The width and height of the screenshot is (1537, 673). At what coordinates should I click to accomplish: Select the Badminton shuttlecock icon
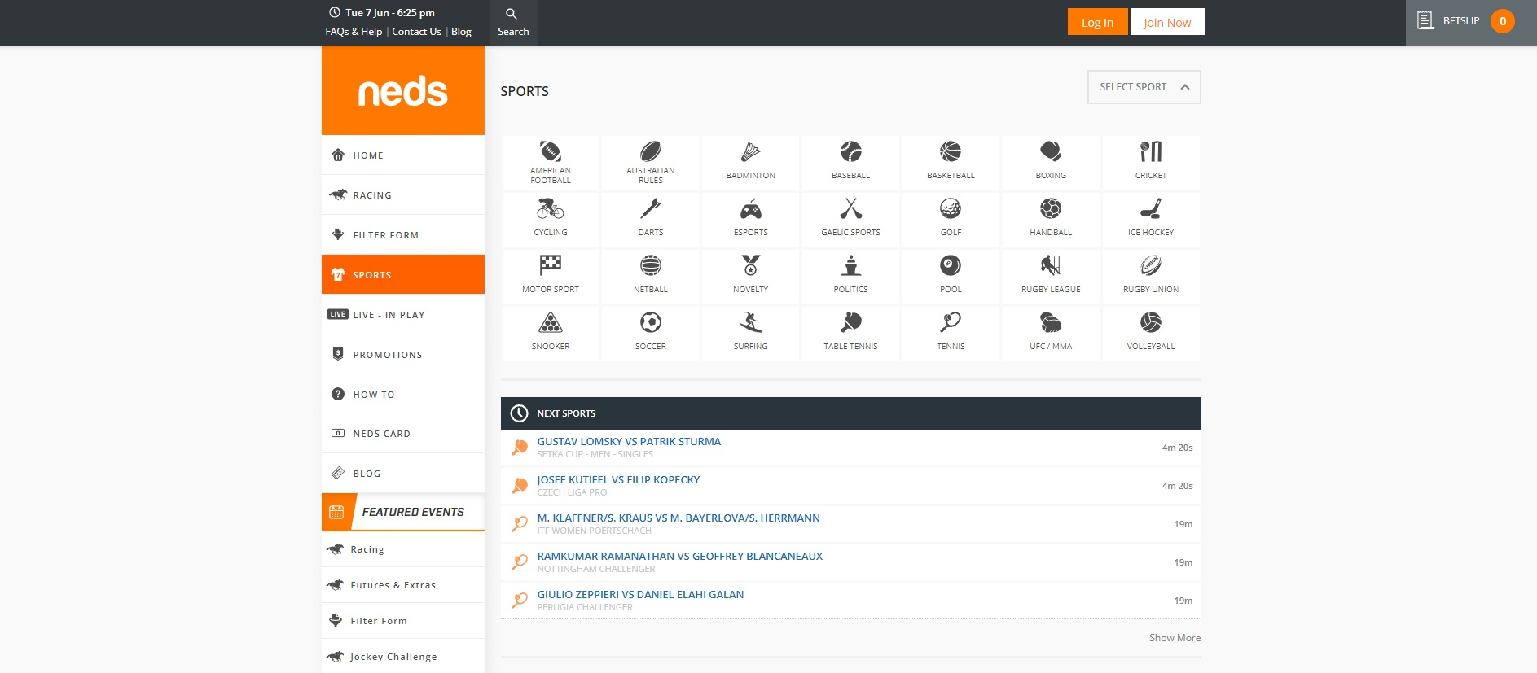tap(751, 151)
